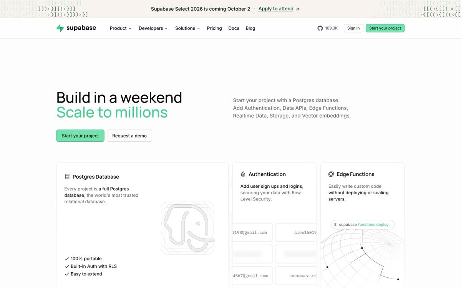Click the hero Start your project button
The width and height of the screenshot is (461, 288).
coord(80,136)
